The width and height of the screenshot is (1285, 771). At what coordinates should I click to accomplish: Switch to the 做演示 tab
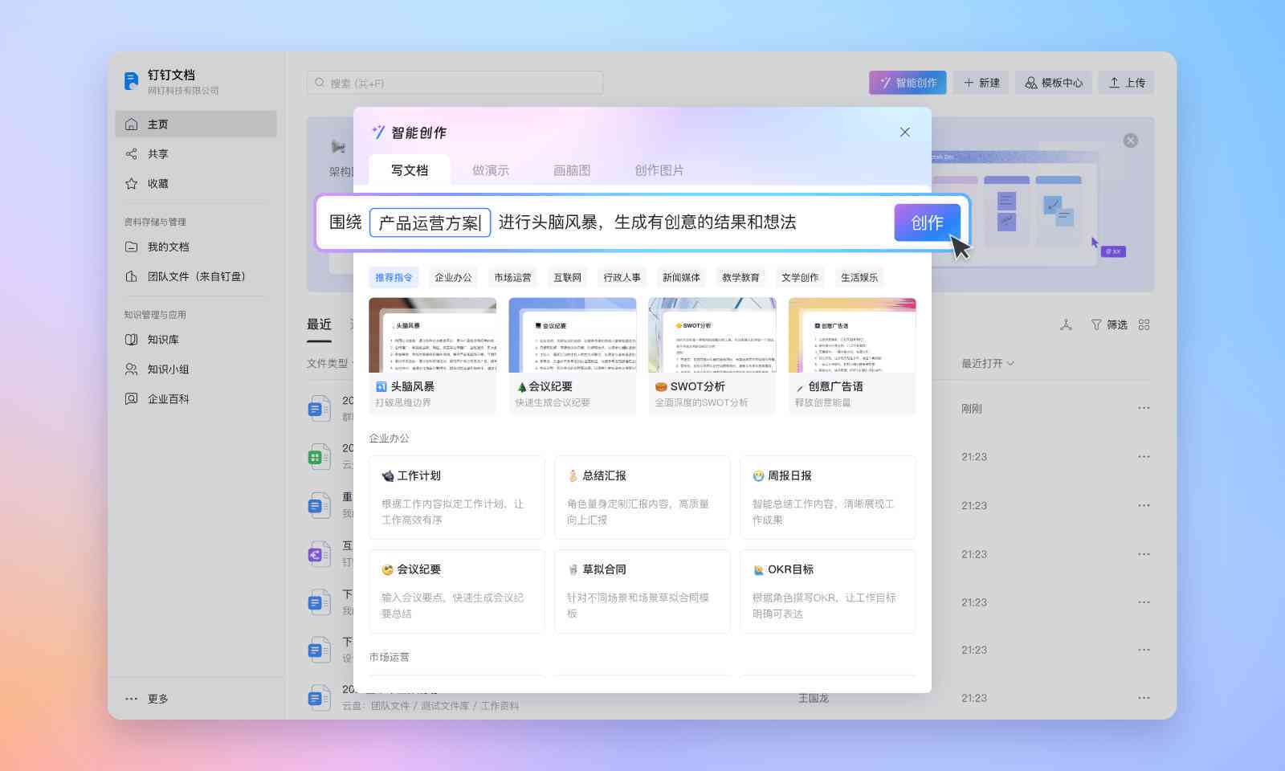click(491, 170)
